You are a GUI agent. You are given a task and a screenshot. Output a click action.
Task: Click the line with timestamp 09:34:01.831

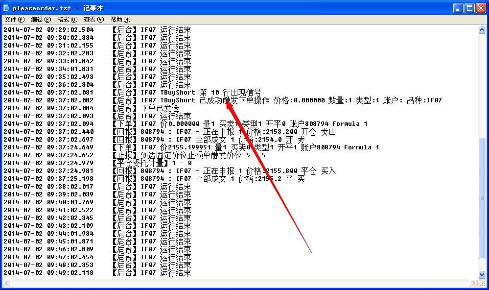[97, 69]
